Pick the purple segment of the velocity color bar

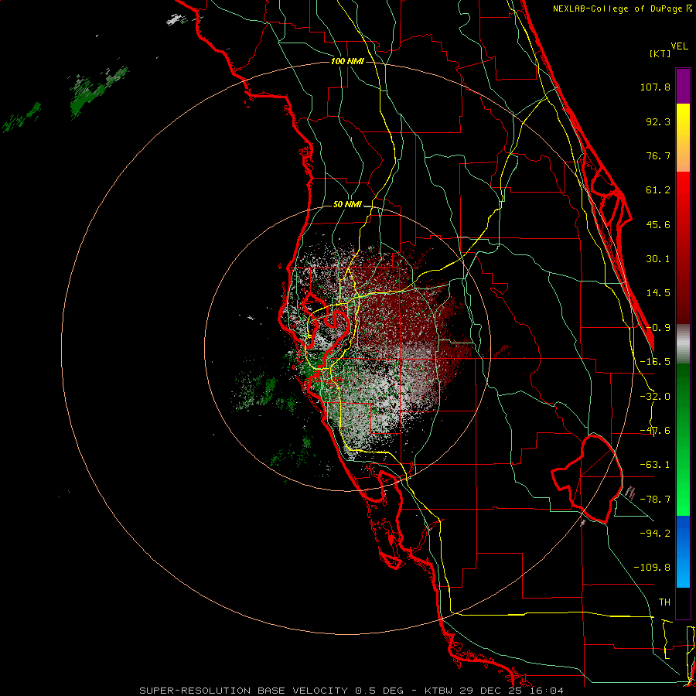683,86
